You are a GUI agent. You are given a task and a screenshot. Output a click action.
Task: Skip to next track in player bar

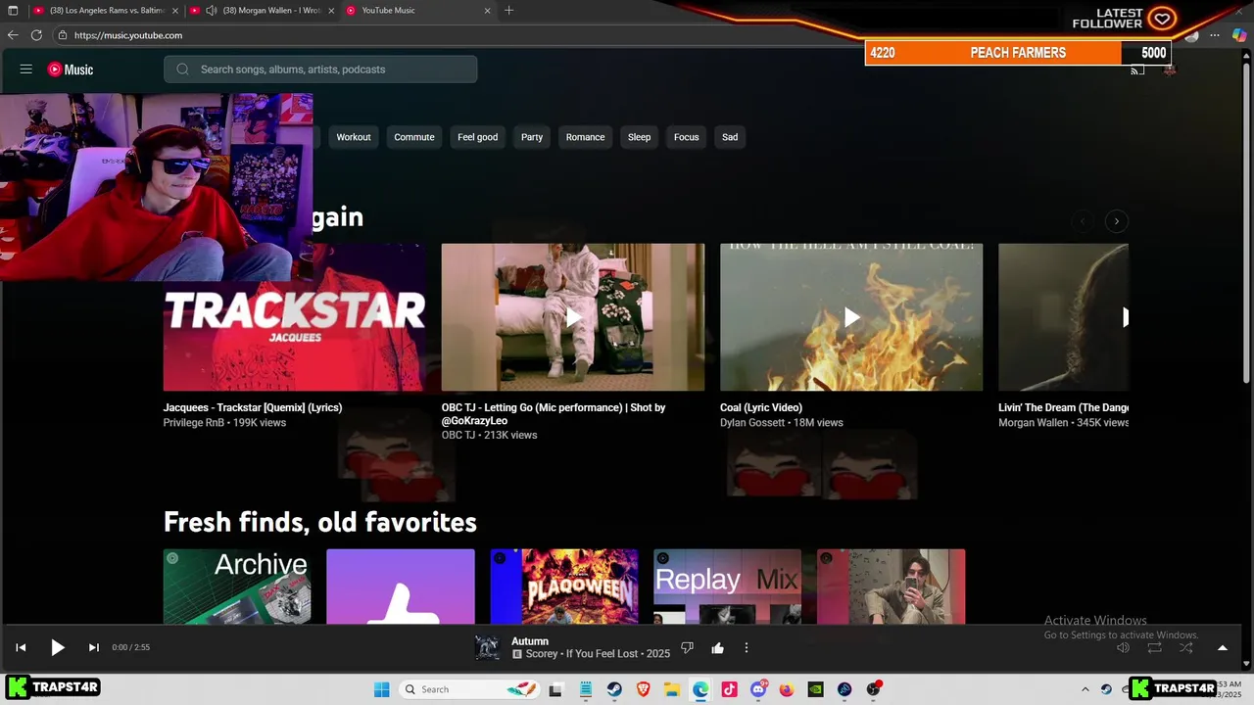click(94, 647)
